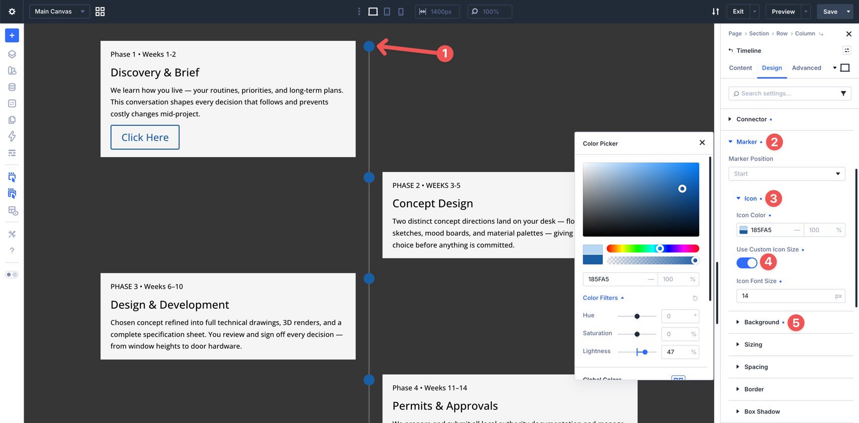Image resolution: width=859 pixels, height=423 pixels.
Task: Click the Preview button
Action: [x=783, y=11]
